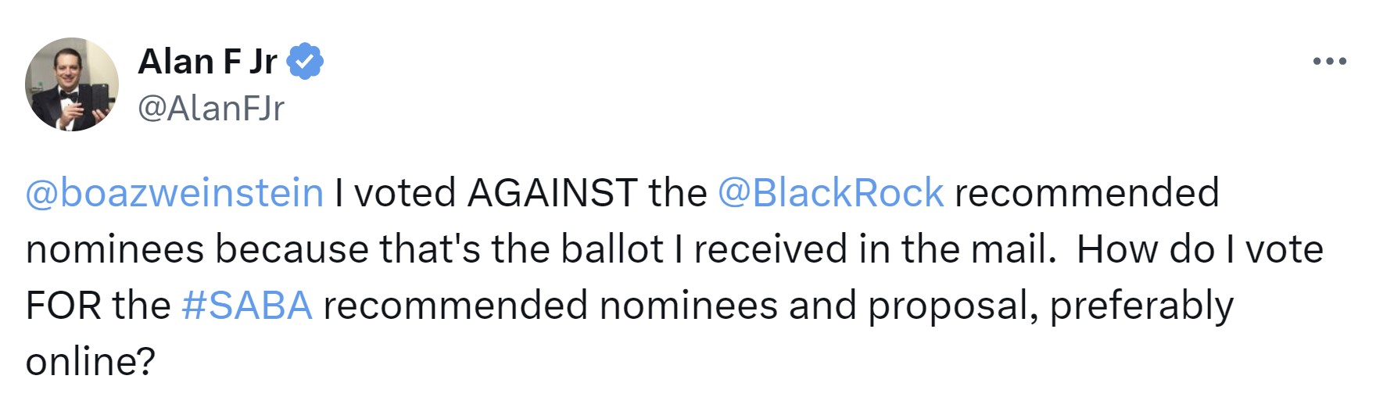Screen dimensions: 1383x415
Task: Follow the @BlackRock mention link
Action: pyautogui.click(x=830, y=193)
